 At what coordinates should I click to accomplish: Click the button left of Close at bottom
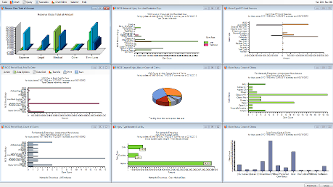312,186
